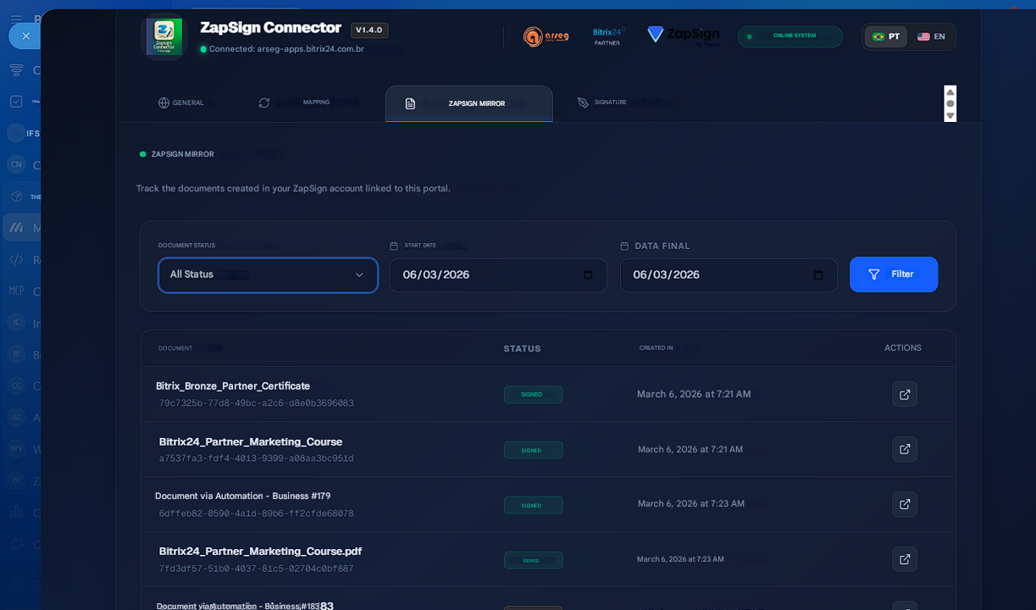
Task: Open Bitrix24_Partner_Marketing_Course.pdf external link icon
Action: 904,559
